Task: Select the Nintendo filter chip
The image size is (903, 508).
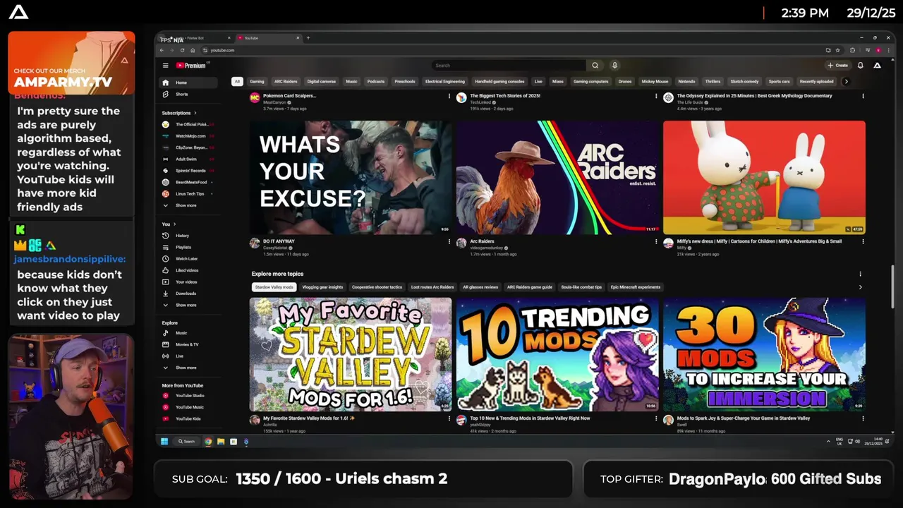Action: [686, 81]
